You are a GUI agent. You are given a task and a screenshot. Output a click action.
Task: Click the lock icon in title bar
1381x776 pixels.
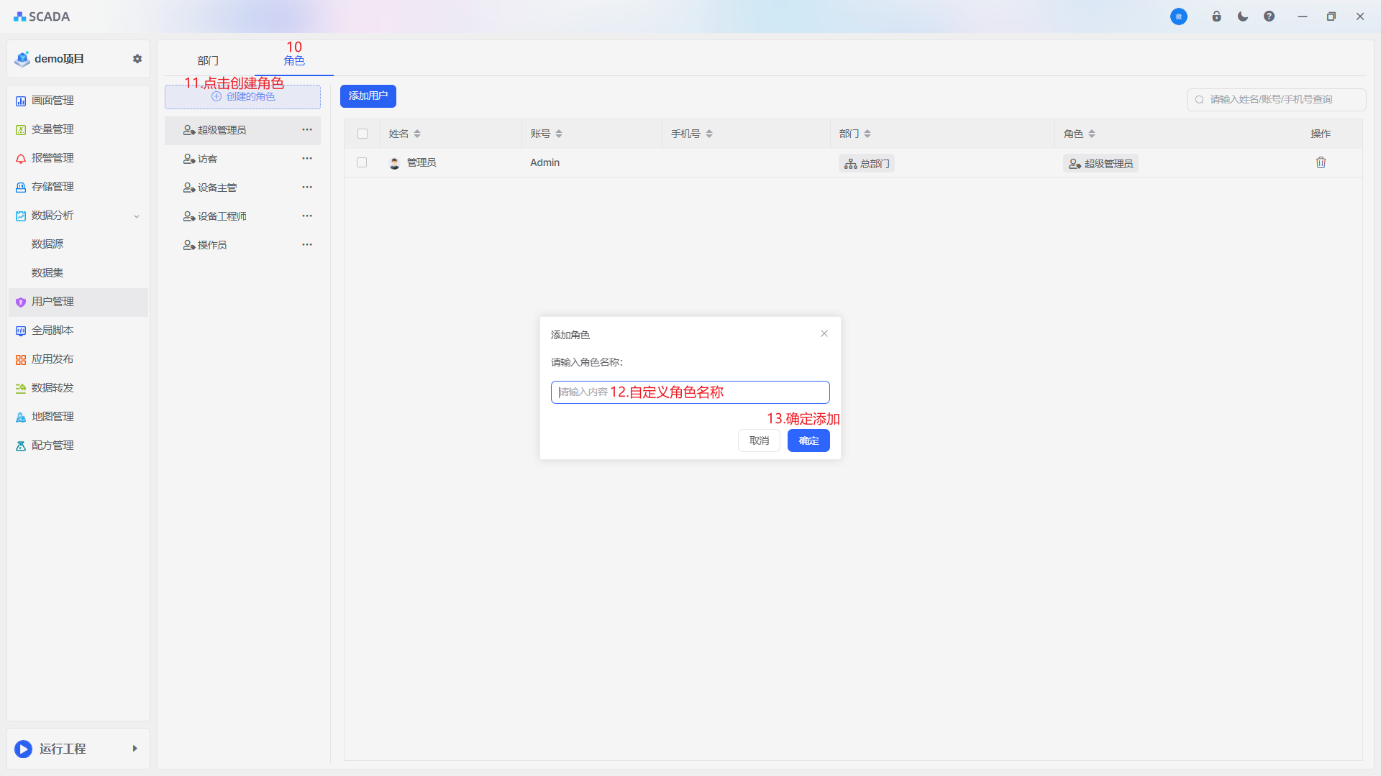1216,17
